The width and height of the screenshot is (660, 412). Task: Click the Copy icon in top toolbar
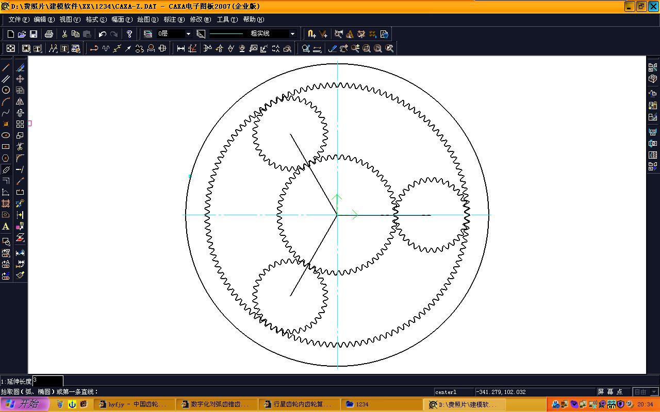[76, 34]
